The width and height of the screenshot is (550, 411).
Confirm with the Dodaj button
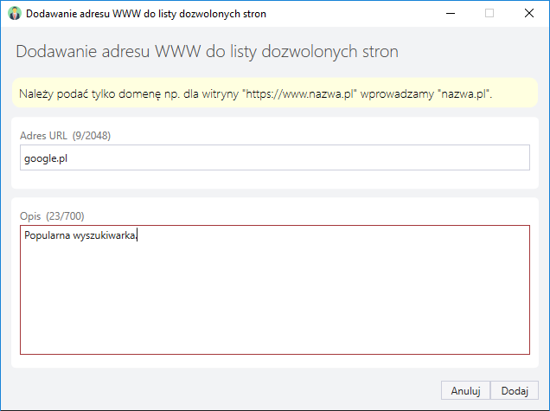(515, 390)
